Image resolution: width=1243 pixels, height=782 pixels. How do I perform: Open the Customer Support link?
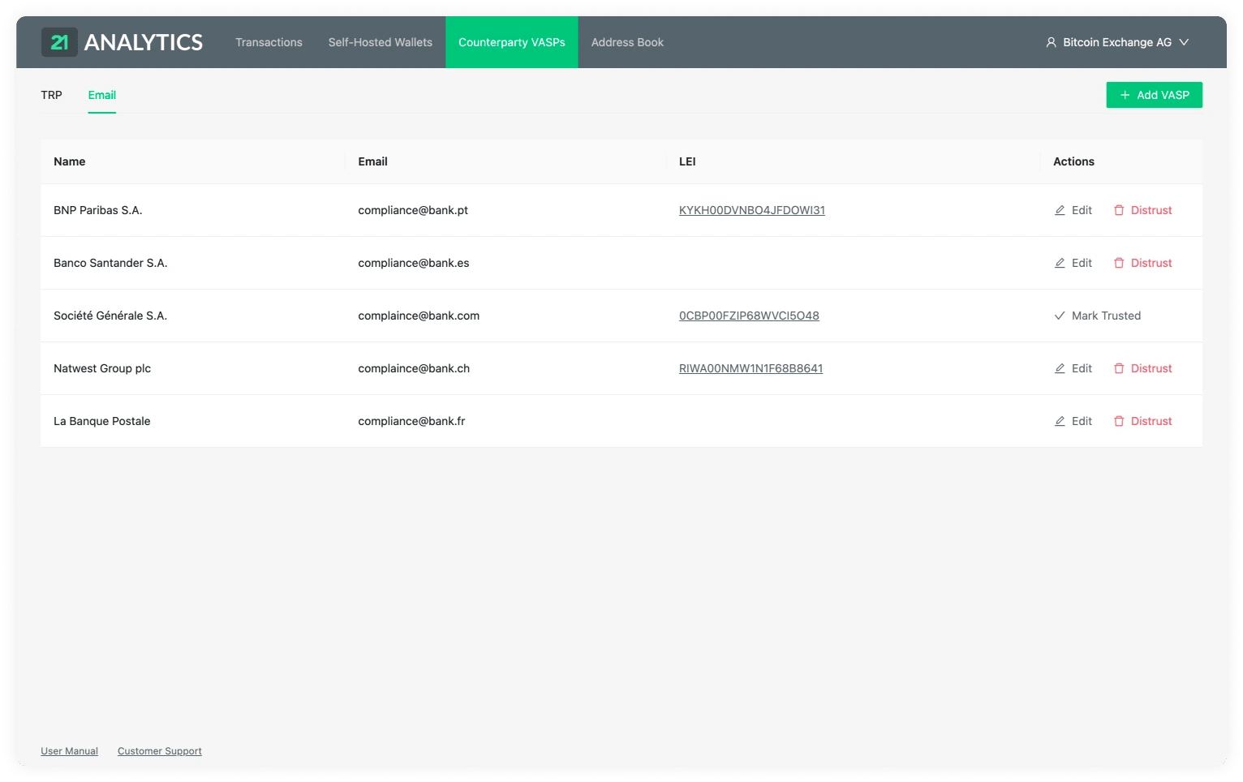pyautogui.click(x=160, y=751)
